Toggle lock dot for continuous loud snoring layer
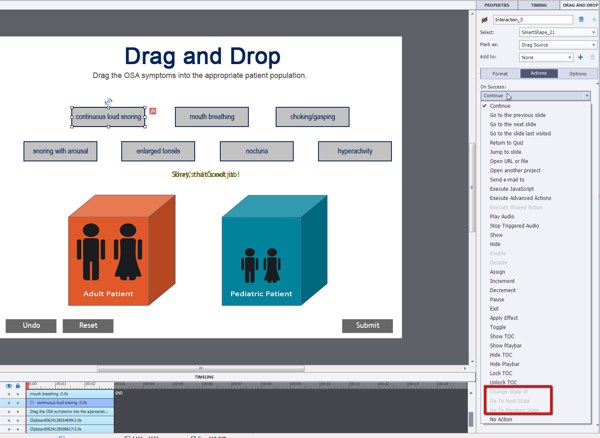 pos(18,403)
